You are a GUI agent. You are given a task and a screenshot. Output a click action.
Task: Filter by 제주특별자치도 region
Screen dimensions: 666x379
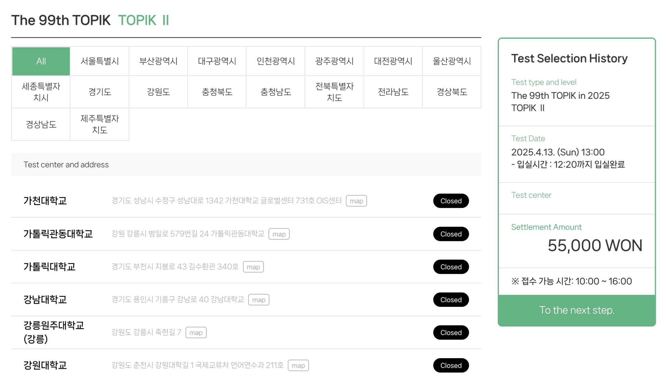pos(100,124)
